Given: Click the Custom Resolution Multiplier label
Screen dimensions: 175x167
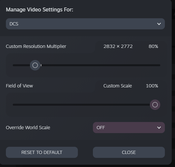Looking at the screenshot, I should [x=36, y=46].
